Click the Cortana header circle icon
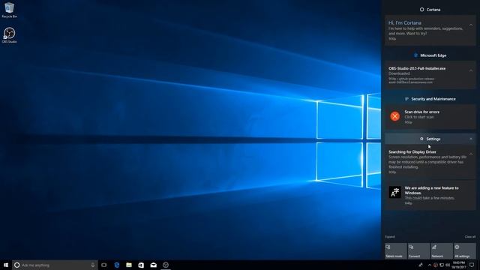 coord(421,10)
